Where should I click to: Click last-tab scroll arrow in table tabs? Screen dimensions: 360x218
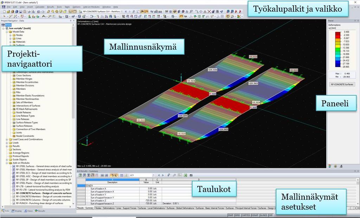click(358, 208)
